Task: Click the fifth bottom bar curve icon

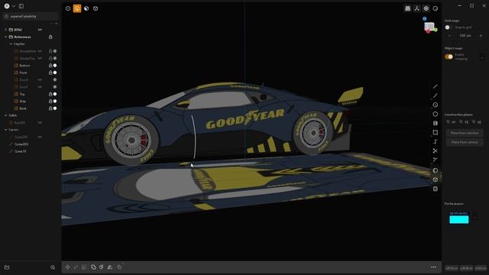Action: click(x=102, y=267)
